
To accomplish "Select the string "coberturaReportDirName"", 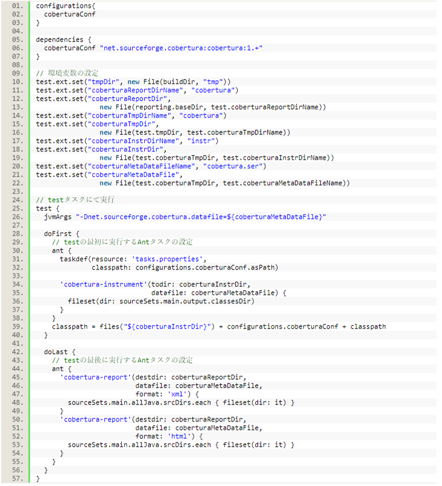I will [x=136, y=90].
